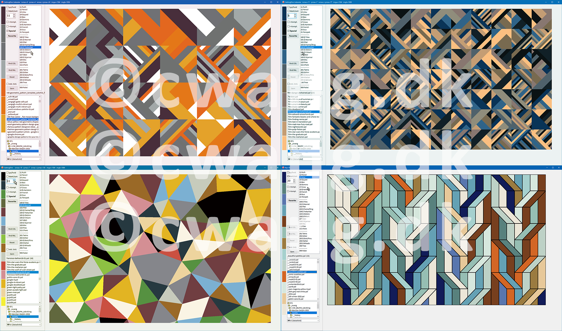562x331 pixels.
Task: Click the _cwang folder icon in the orange-pattern window
Action: (x=9, y=144)
